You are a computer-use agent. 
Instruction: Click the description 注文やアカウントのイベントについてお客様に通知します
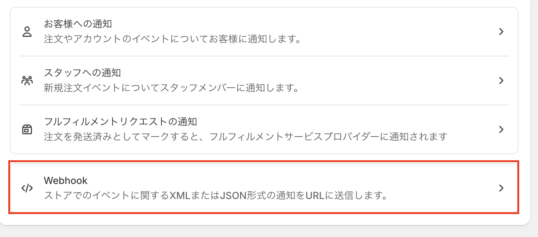point(172,39)
